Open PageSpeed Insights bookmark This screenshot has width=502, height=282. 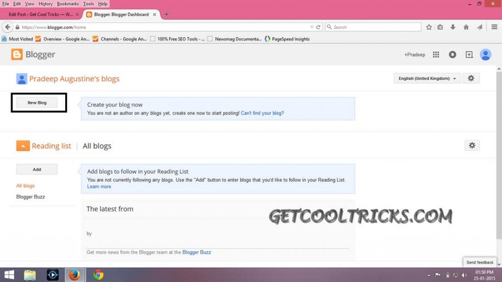coord(287,39)
